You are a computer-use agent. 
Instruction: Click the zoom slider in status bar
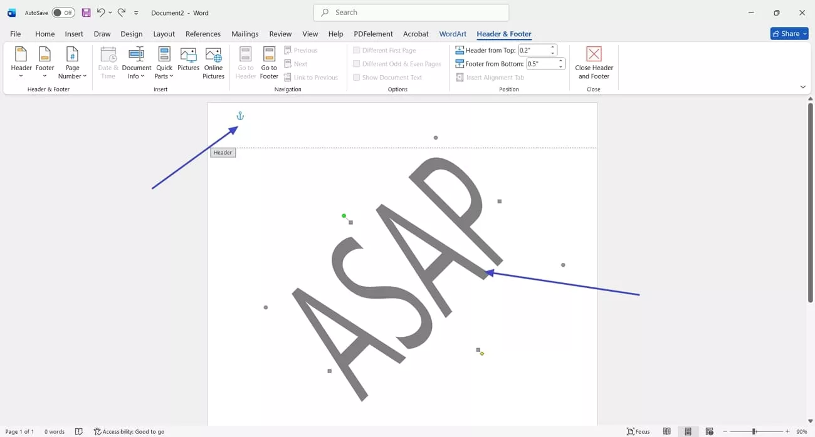coord(754,431)
